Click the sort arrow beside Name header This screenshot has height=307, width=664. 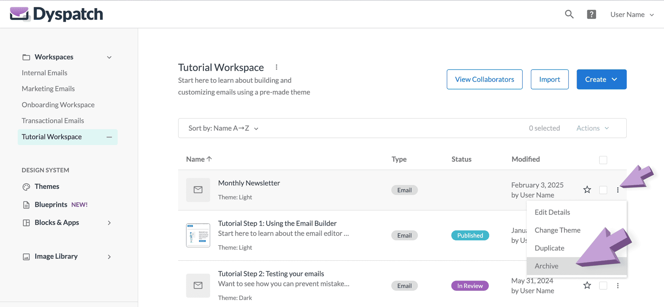[x=209, y=159]
